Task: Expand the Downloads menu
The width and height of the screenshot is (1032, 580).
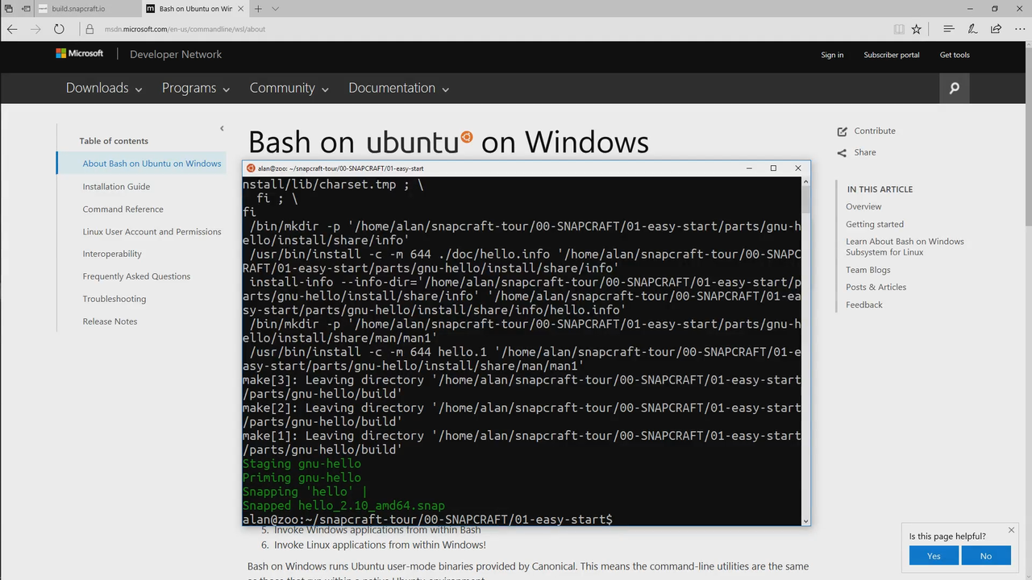Action: (x=104, y=88)
